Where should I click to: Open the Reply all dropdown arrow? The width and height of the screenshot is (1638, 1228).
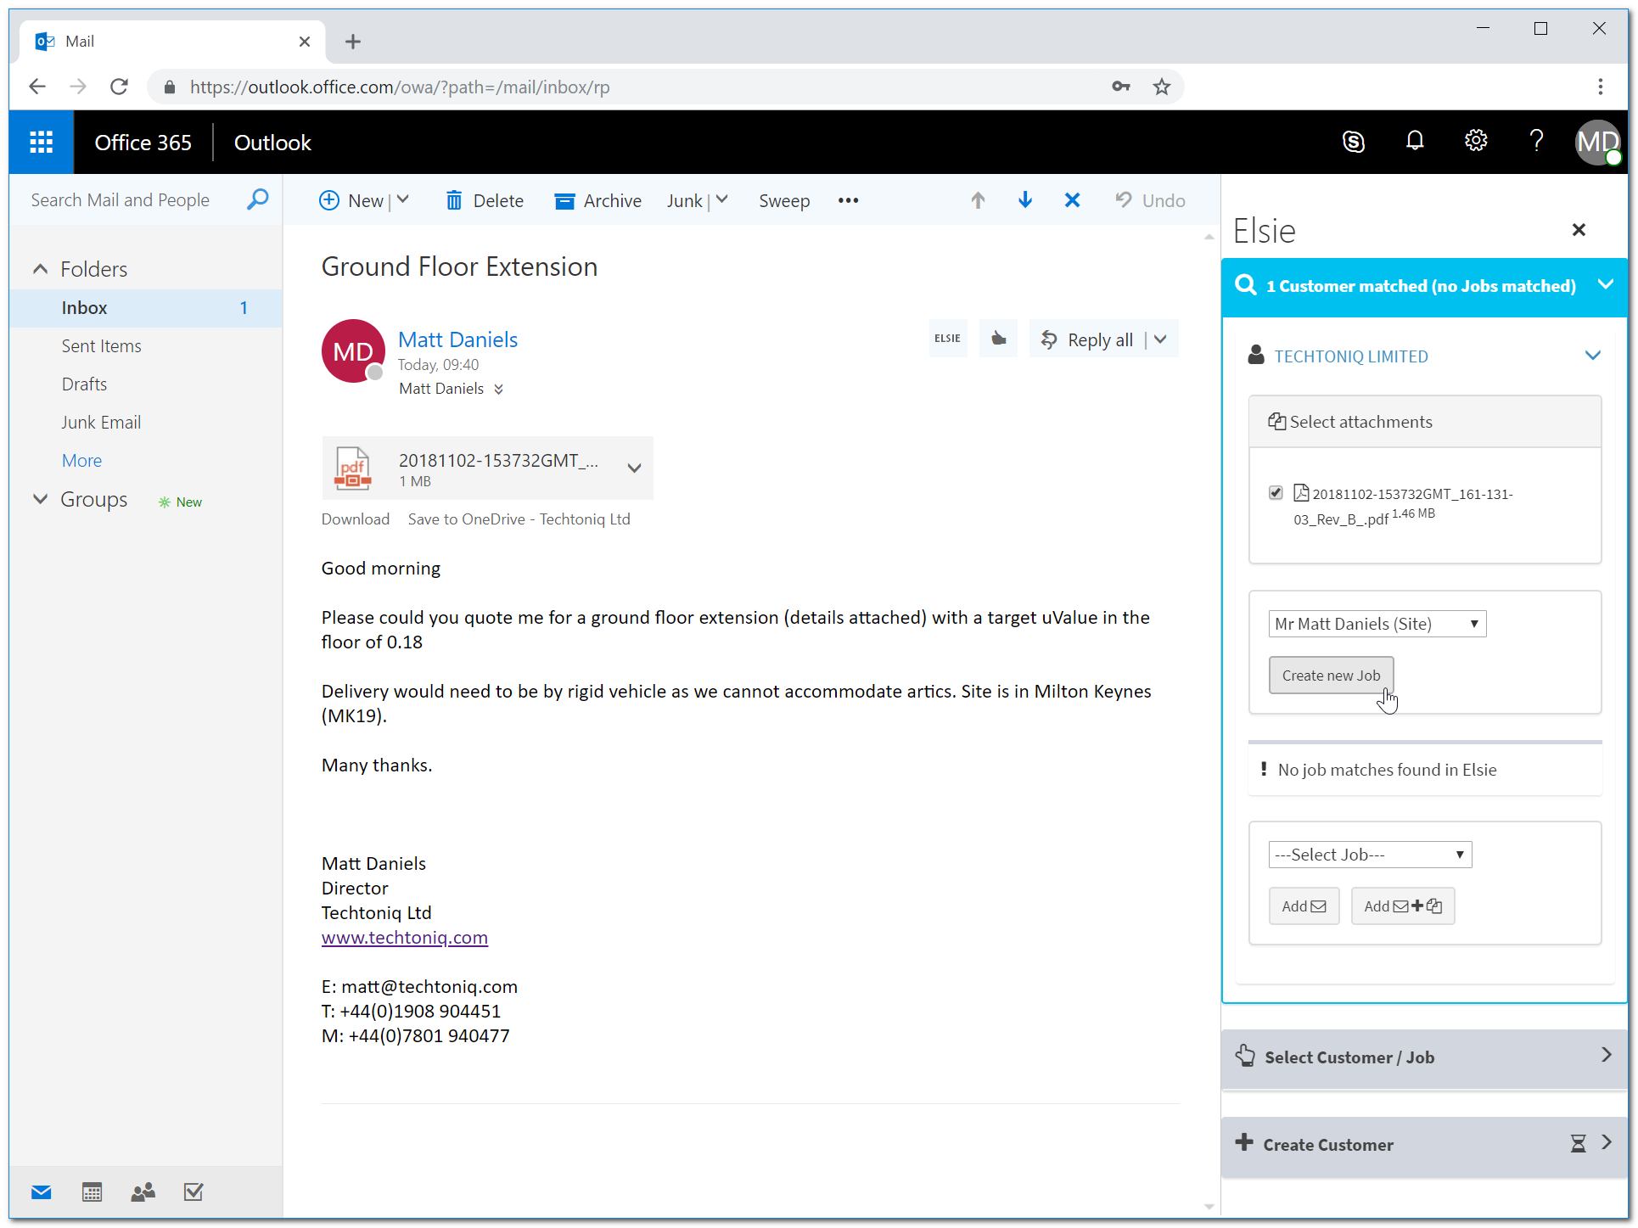[1161, 339]
